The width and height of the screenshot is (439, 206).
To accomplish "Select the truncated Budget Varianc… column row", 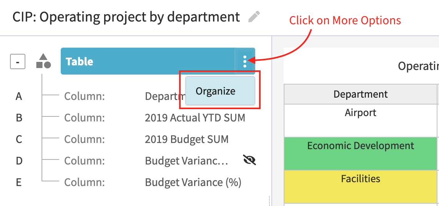I will click(x=186, y=161).
